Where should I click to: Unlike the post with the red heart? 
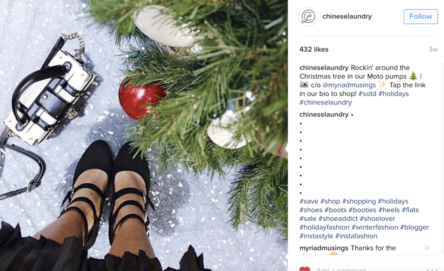pos(305,269)
